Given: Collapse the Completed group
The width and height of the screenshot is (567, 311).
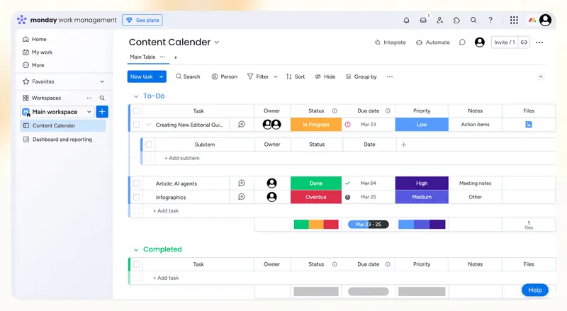Looking at the screenshot, I should [136, 249].
